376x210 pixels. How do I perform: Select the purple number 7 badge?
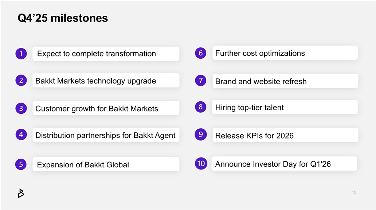point(201,81)
